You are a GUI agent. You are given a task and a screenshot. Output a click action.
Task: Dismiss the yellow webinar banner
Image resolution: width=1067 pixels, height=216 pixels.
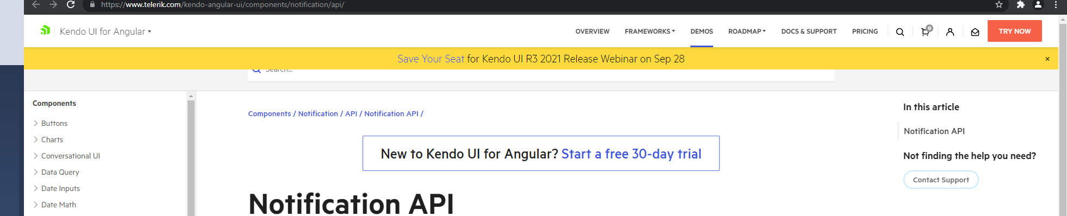[1047, 59]
